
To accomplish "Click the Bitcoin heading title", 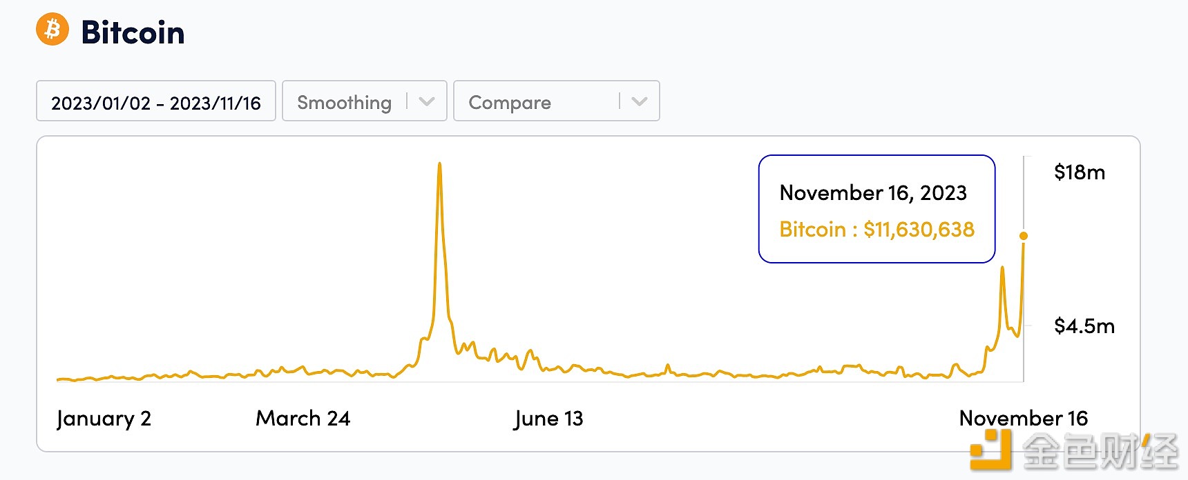I will pyautogui.click(x=133, y=32).
